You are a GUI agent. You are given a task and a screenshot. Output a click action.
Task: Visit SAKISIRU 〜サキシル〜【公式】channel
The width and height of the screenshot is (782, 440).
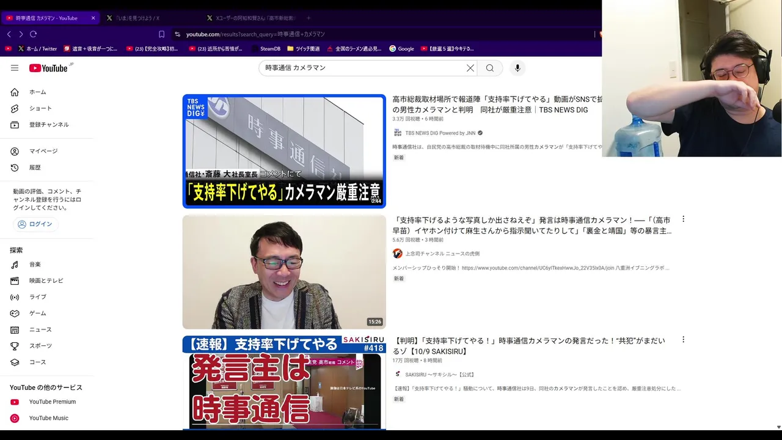pos(440,375)
